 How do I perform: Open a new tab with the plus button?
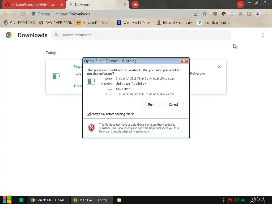pyautogui.click(x=135, y=5)
